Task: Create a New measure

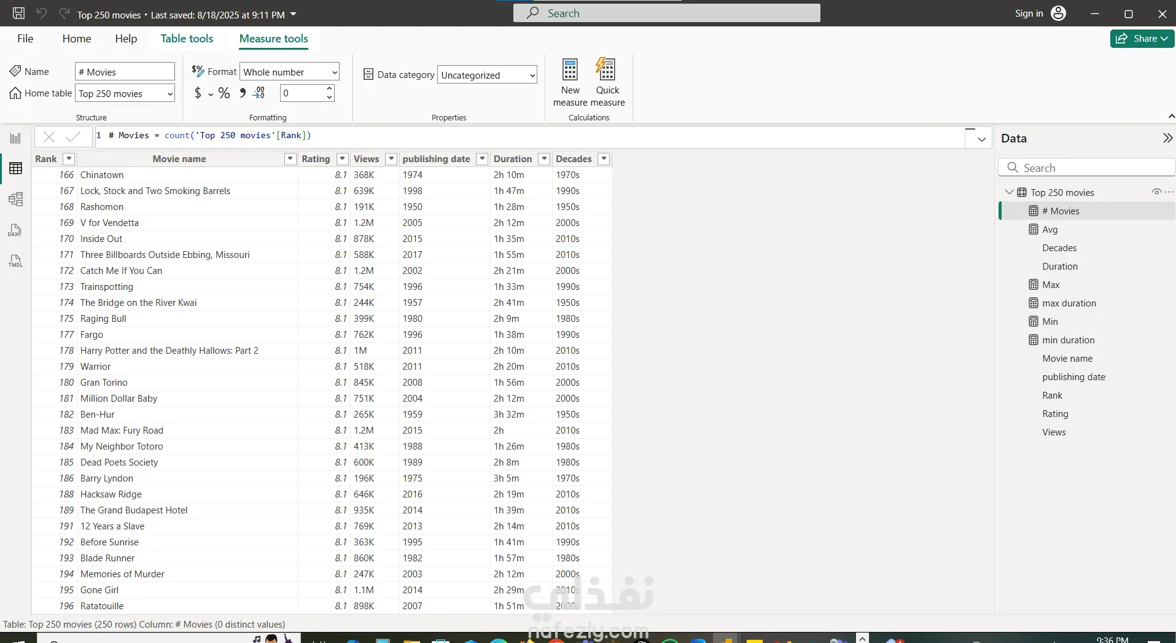Action: [570, 82]
